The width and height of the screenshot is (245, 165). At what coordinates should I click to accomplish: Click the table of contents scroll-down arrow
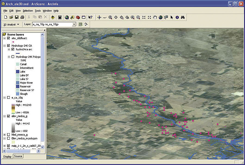click(x=42, y=147)
